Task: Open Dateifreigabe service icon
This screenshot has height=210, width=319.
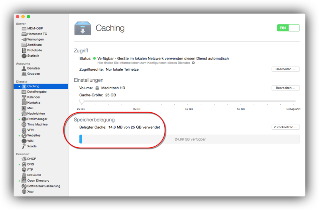Action: pyautogui.click(x=24, y=92)
